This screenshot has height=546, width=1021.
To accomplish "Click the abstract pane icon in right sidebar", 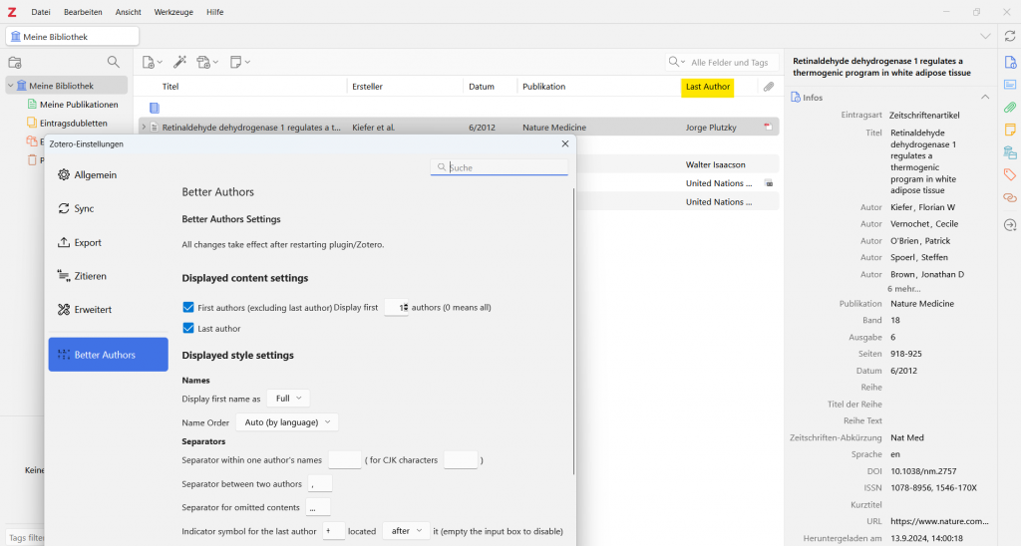I will pos(1009,85).
